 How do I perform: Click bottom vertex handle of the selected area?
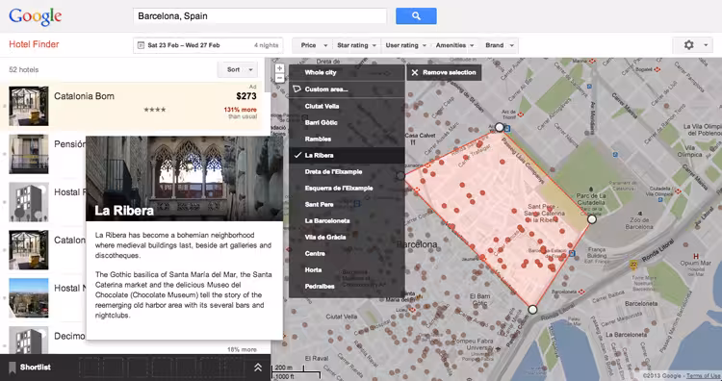pyautogui.click(x=532, y=310)
